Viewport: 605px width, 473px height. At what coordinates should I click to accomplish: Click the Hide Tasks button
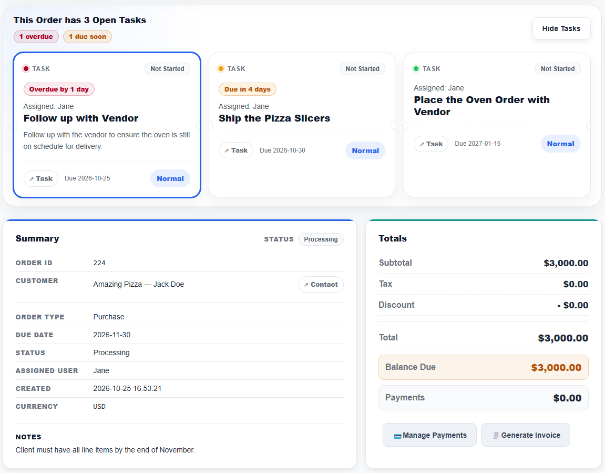(x=561, y=28)
